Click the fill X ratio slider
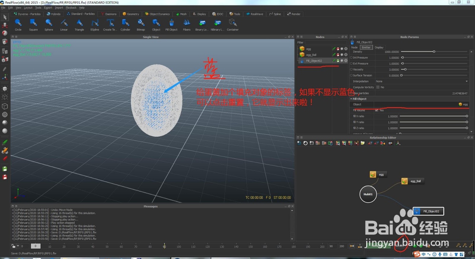The height and width of the screenshot is (259, 475). [434, 116]
